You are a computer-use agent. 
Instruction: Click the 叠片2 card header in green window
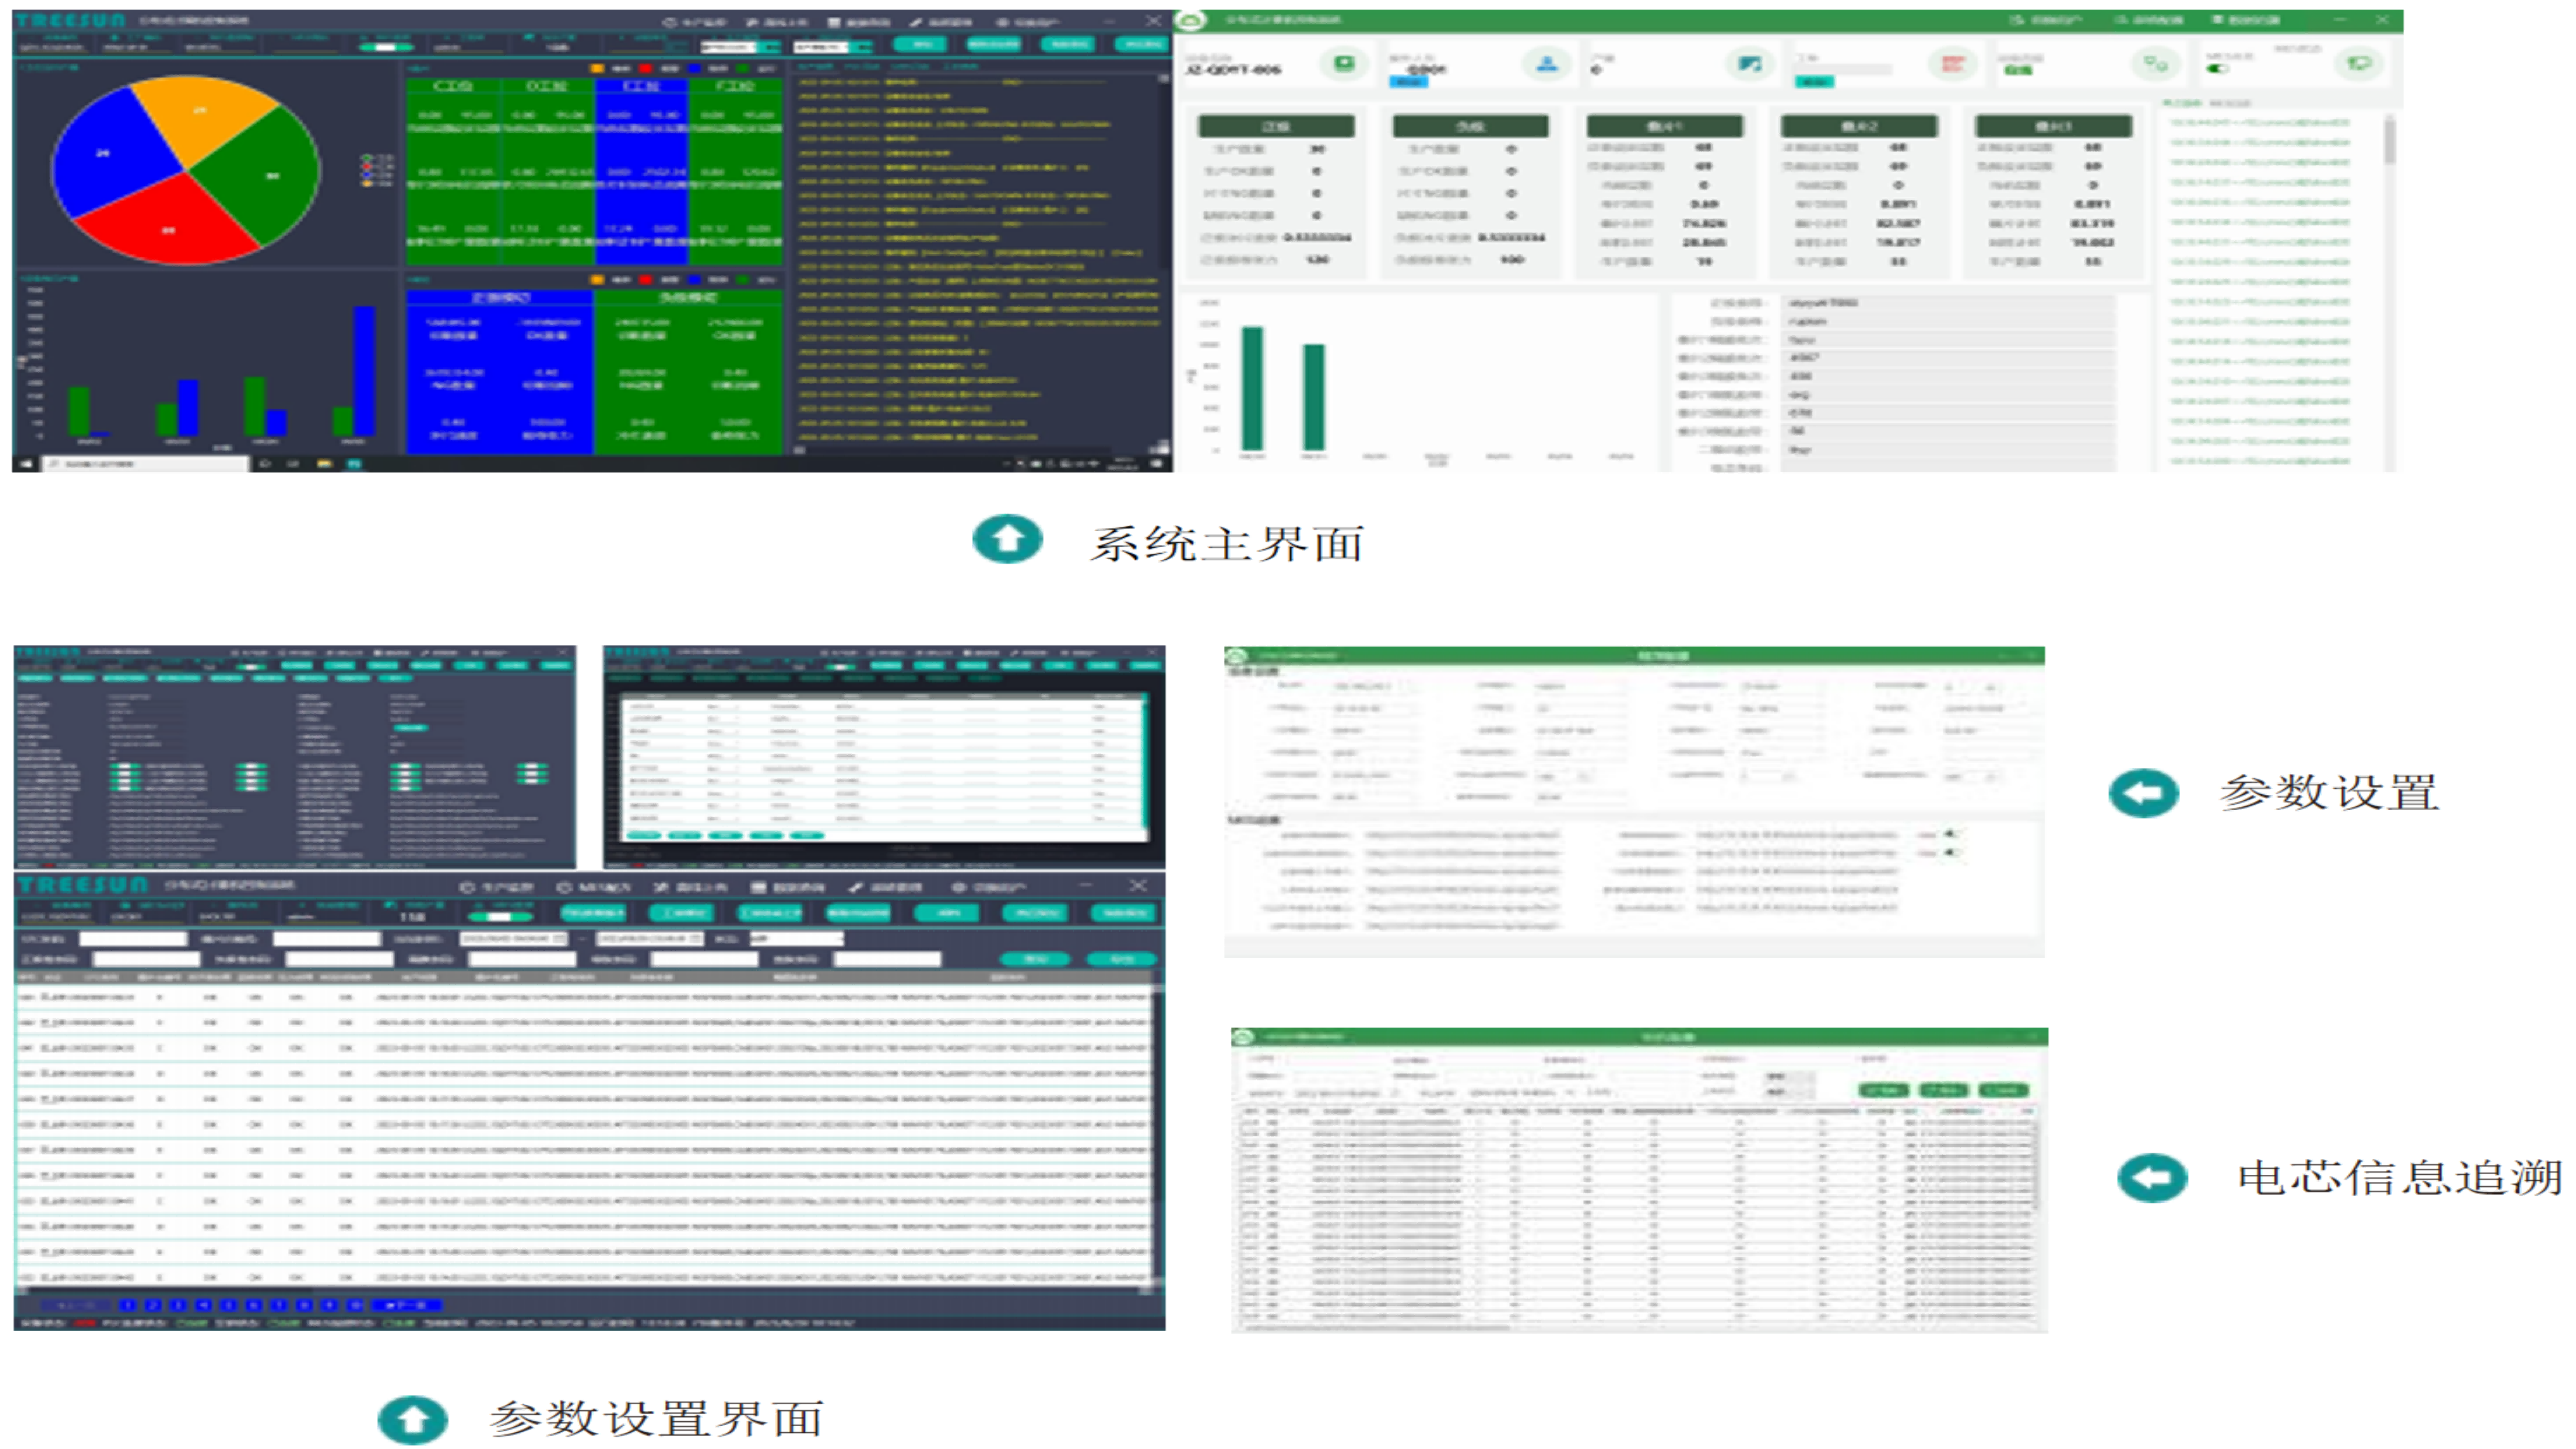[1859, 126]
